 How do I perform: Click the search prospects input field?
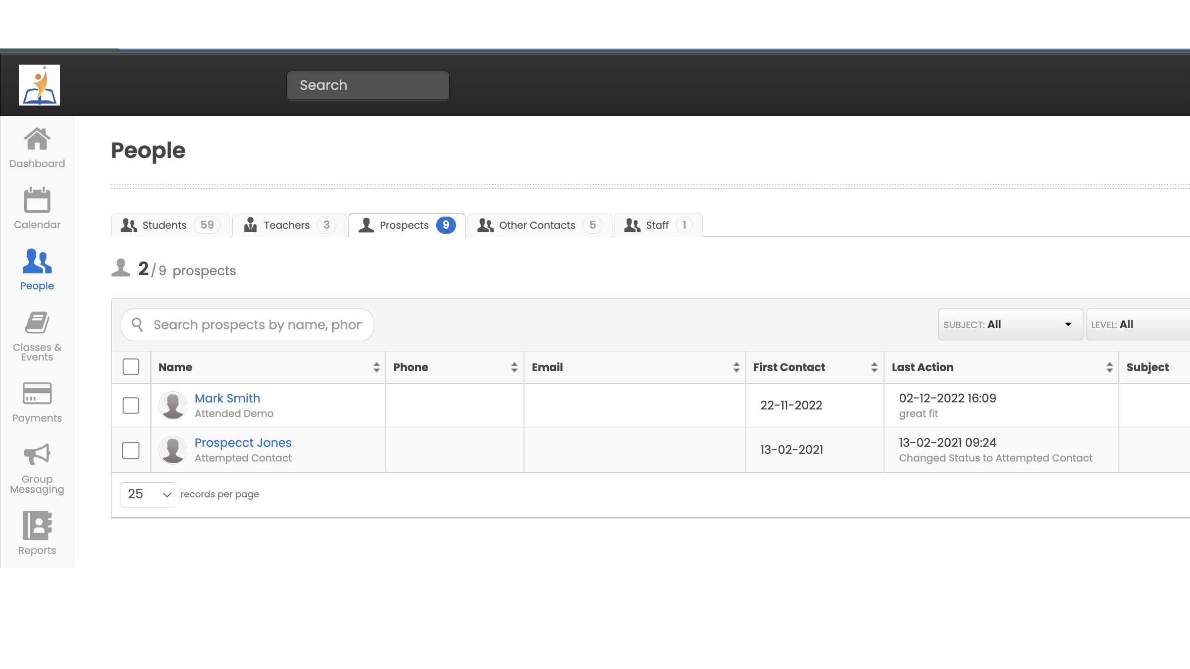pos(257,325)
